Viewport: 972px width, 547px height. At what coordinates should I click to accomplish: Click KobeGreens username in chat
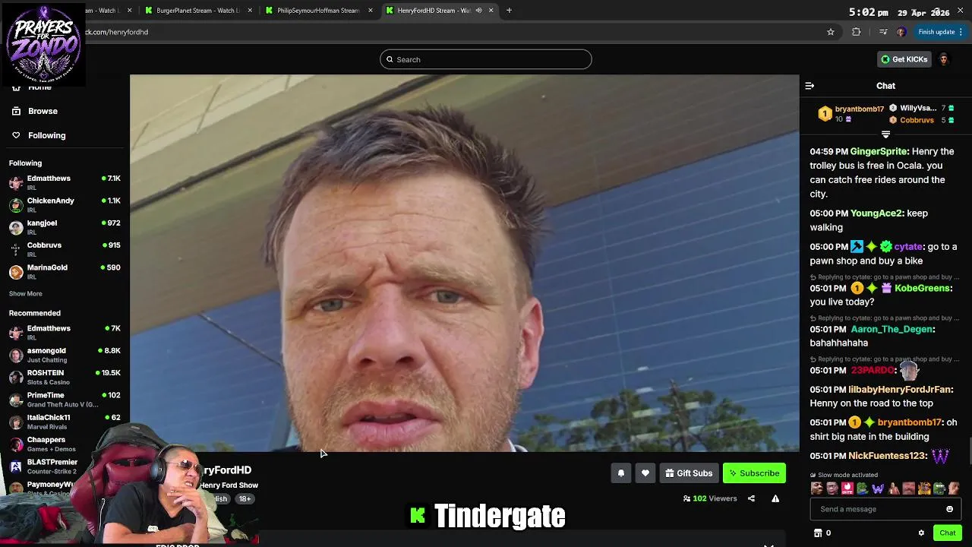coord(922,288)
